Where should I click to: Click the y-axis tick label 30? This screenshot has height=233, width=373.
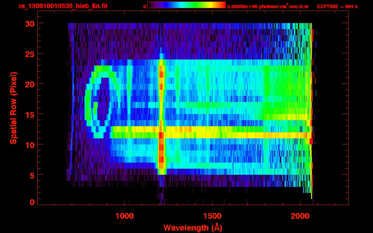[30, 23]
